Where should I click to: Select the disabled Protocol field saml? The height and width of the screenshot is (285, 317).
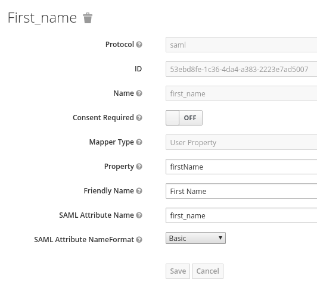coord(241,45)
